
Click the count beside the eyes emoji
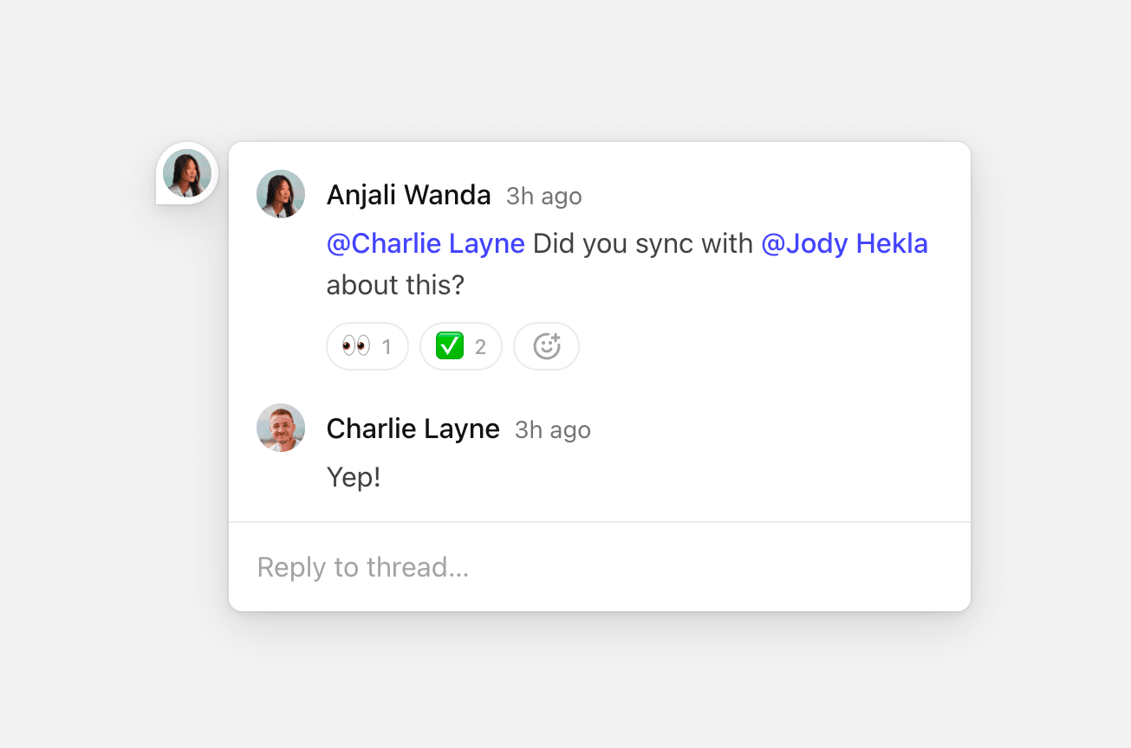[387, 347]
